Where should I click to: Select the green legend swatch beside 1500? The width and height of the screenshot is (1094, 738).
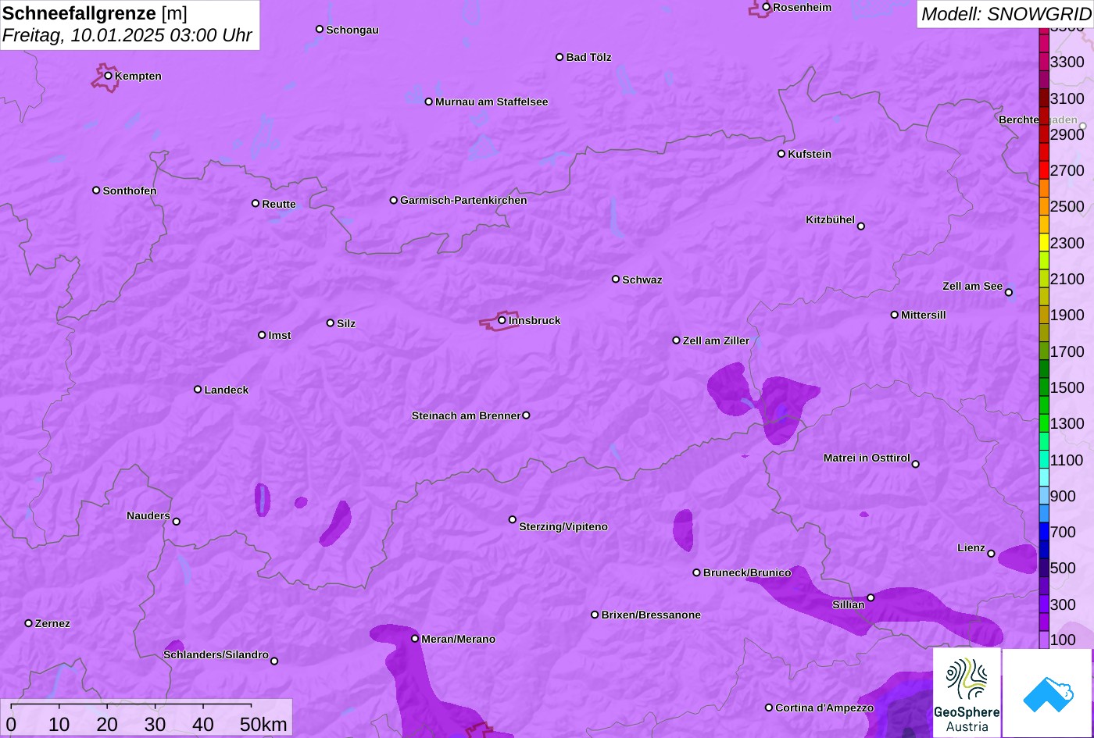click(1044, 387)
